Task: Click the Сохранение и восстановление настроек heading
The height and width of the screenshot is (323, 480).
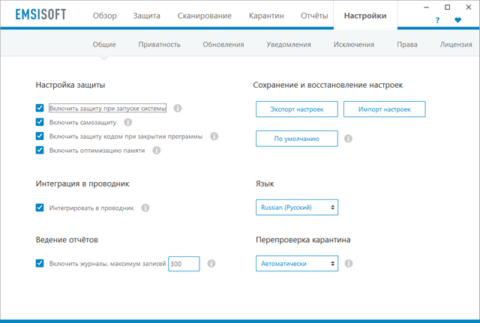Action: click(328, 85)
